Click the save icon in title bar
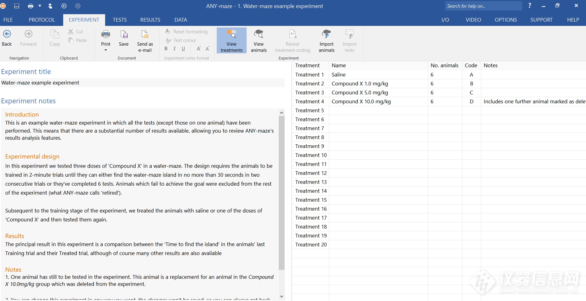The image size is (586, 301). (17, 6)
